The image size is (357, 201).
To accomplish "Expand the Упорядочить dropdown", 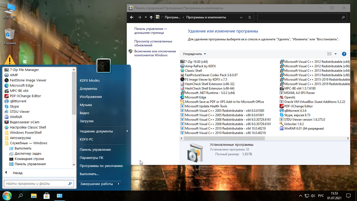I will pyautogui.click(x=194, y=54).
